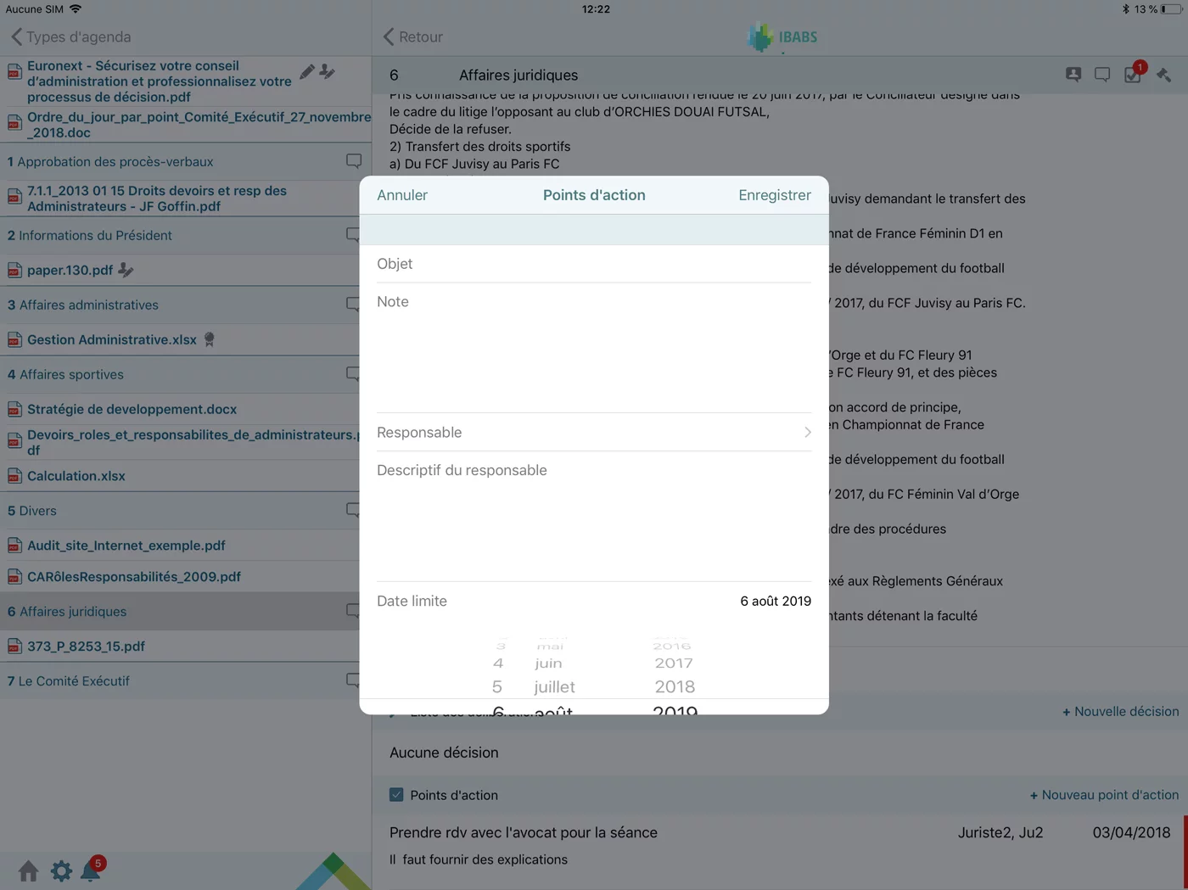Go back to Types d'agenda
The height and width of the screenshot is (890, 1188).
[x=71, y=36]
